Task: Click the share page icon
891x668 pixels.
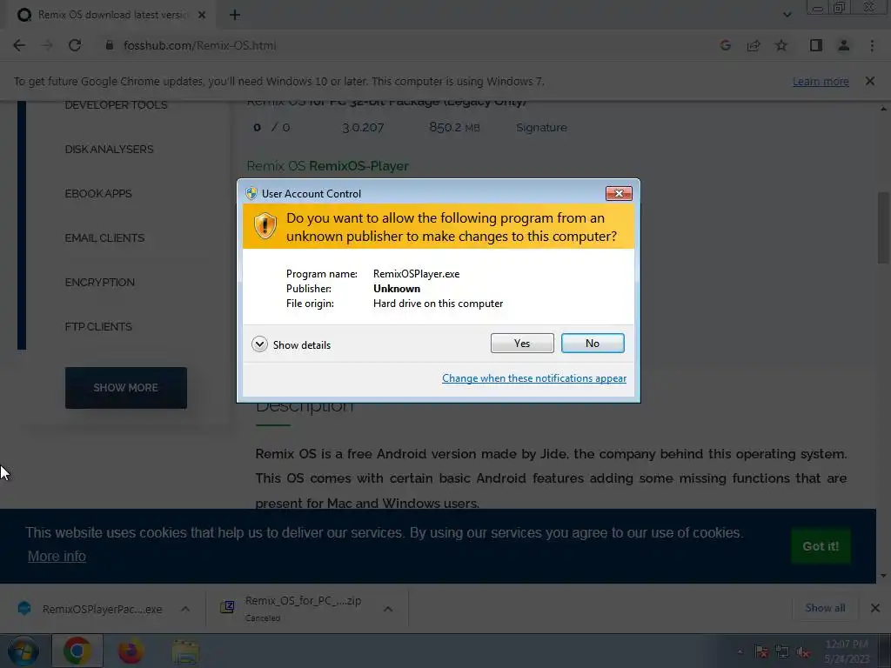Action: point(754,45)
